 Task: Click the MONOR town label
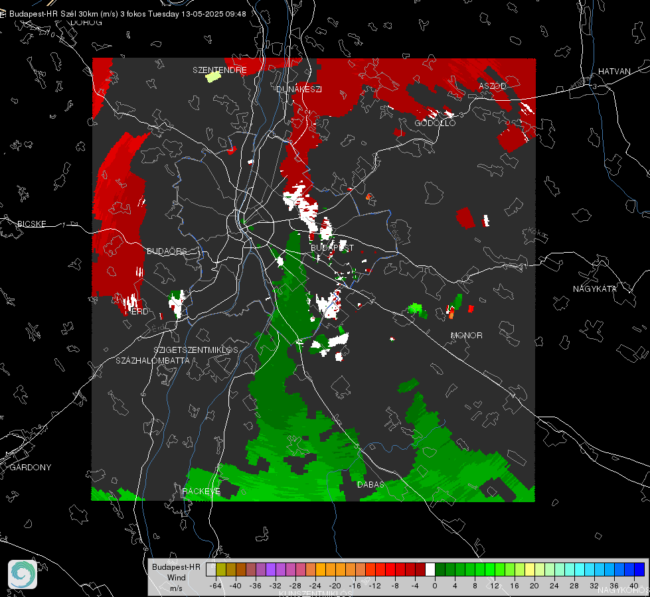pos(467,335)
